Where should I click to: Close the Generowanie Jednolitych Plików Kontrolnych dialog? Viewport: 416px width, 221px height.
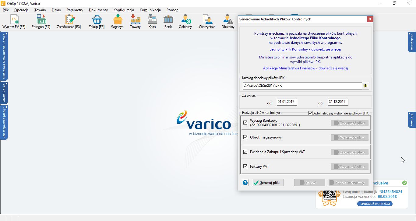click(x=370, y=19)
